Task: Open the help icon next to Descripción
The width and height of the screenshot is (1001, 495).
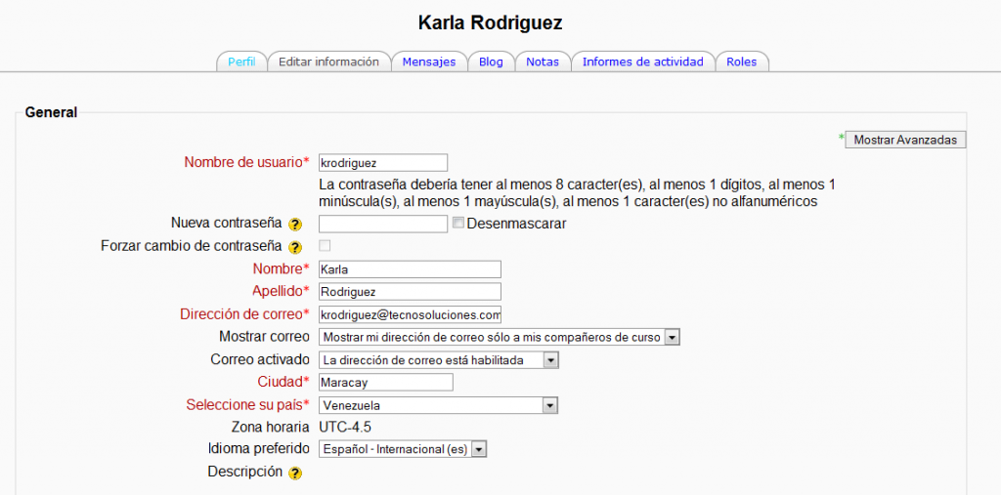Action: (x=295, y=474)
